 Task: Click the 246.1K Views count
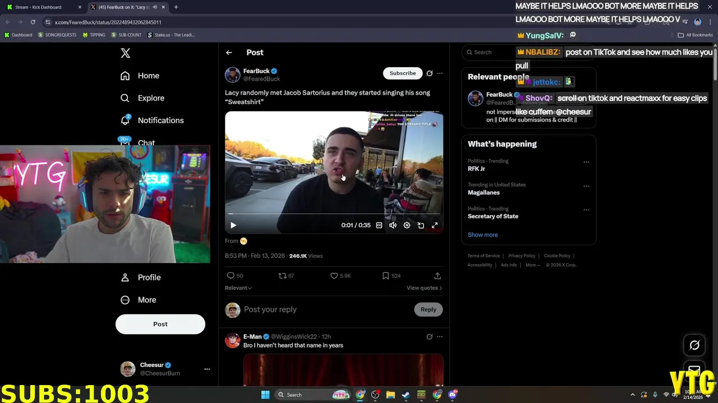pos(306,256)
